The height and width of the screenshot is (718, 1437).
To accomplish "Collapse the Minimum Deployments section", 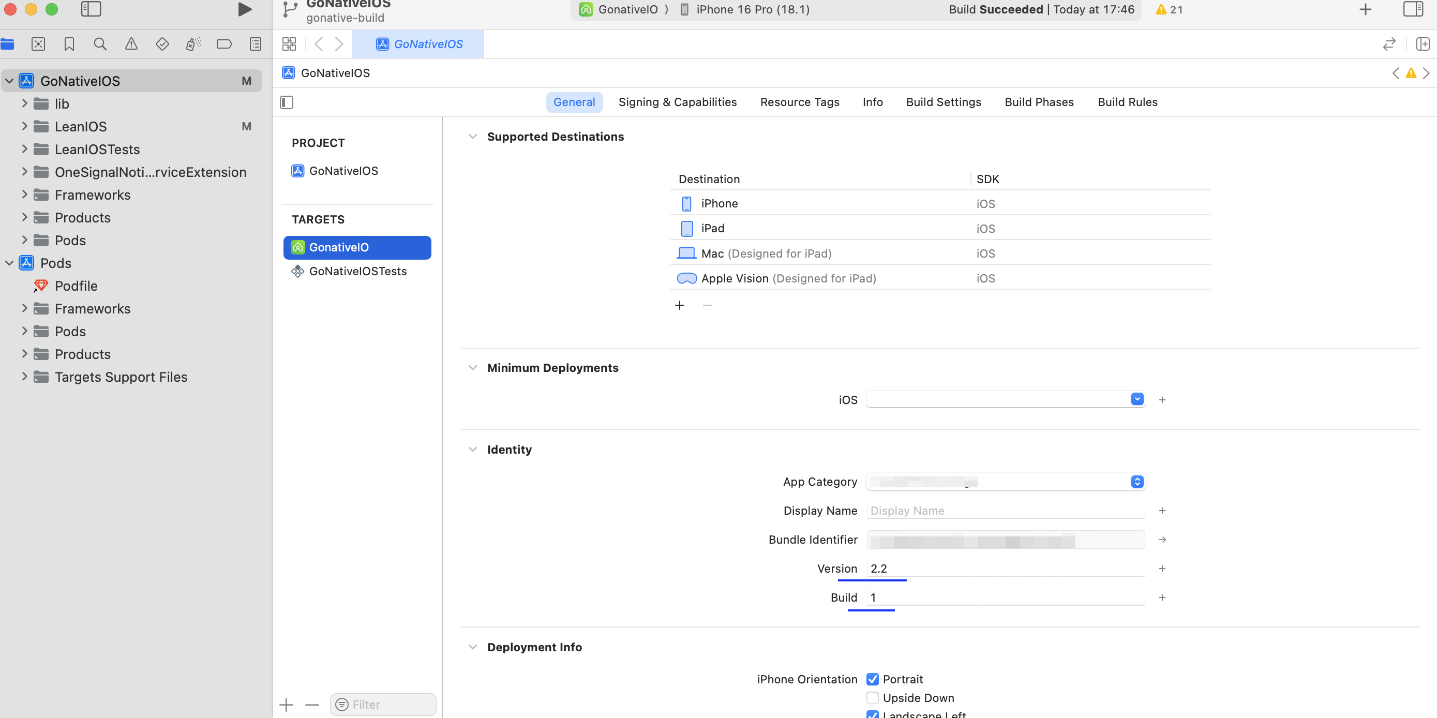I will coord(472,368).
